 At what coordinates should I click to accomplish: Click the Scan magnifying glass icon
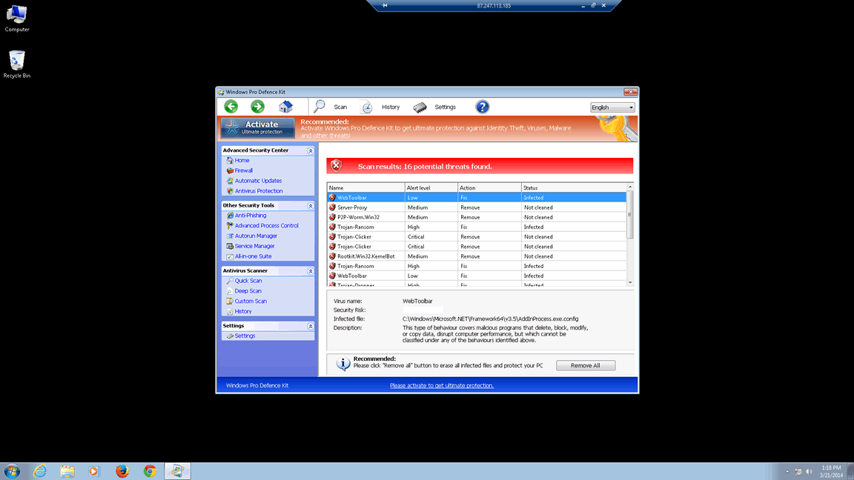pos(320,107)
